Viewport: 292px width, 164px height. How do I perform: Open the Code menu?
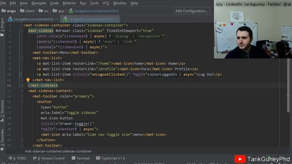[54, 3]
